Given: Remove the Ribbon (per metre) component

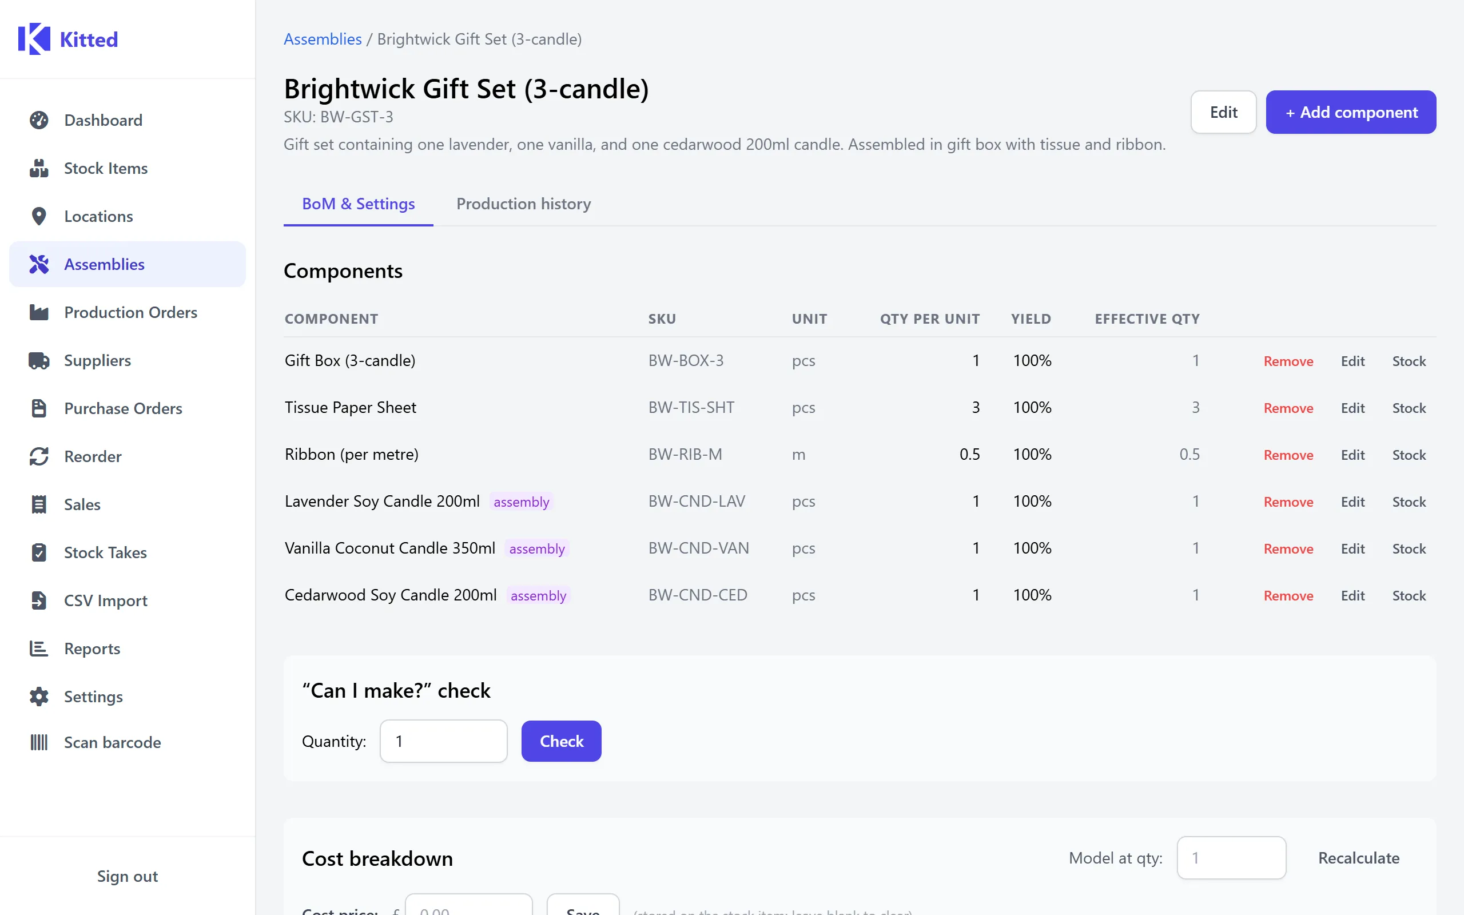Looking at the screenshot, I should (1288, 455).
